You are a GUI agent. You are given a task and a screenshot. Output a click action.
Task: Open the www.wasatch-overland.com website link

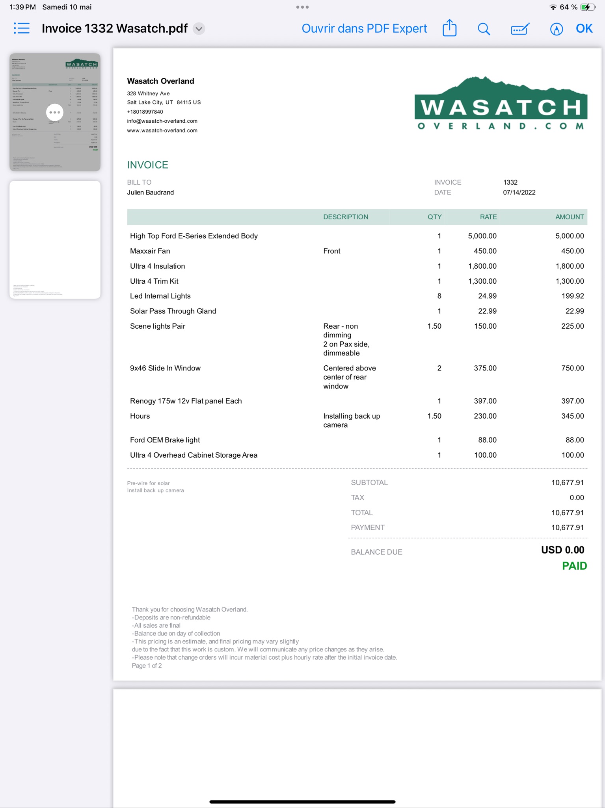pos(162,131)
